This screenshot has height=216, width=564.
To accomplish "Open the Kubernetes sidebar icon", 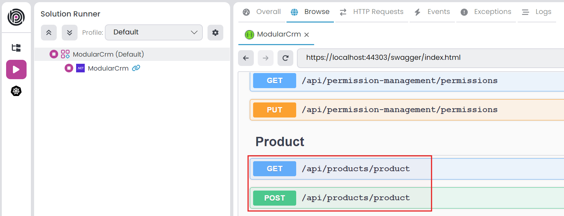I will point(16,91).
